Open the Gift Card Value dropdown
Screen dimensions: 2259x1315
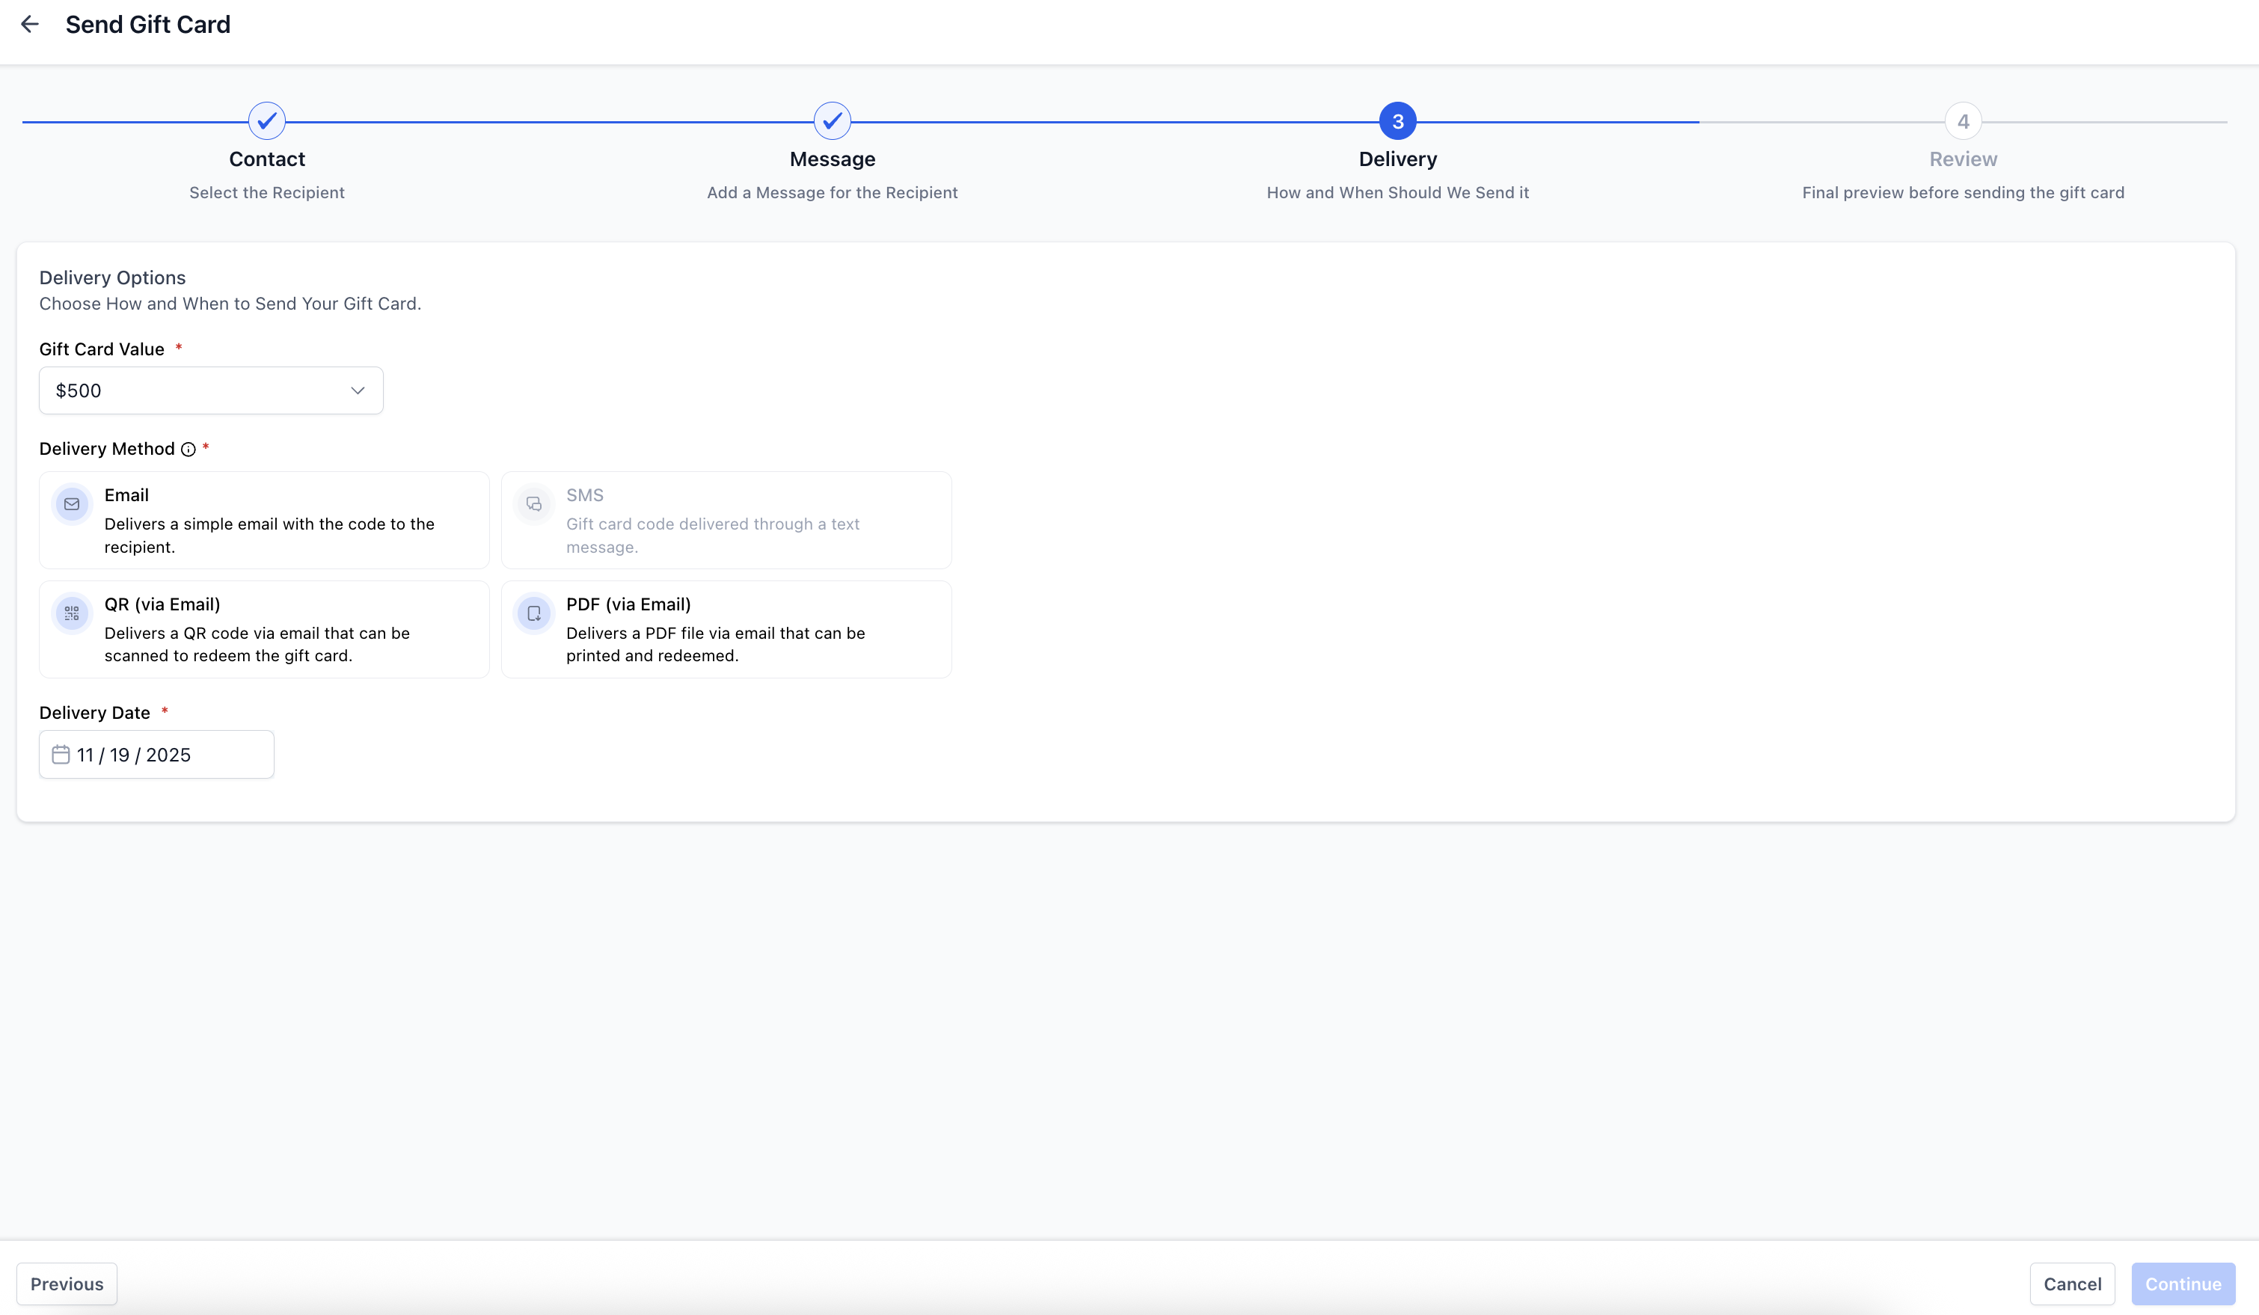point(211,390)
